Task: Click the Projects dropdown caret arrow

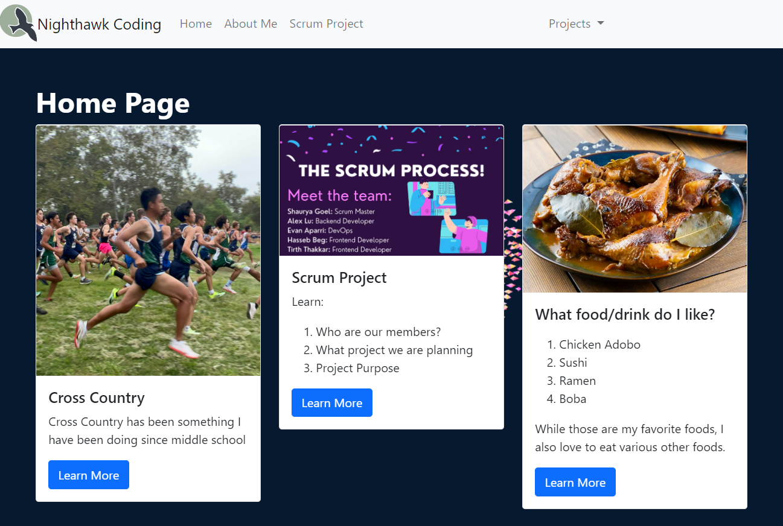Action: pyautogui.click(x=600, y=24)
